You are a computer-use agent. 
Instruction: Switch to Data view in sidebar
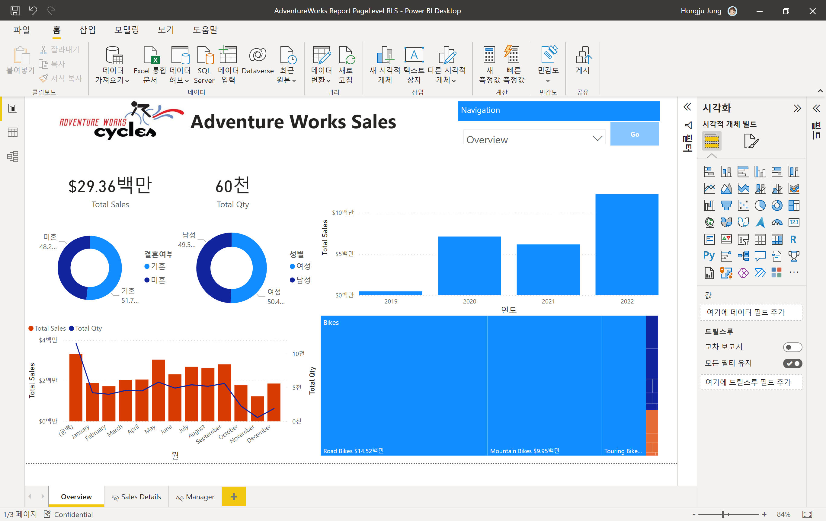tap(13, 132)
